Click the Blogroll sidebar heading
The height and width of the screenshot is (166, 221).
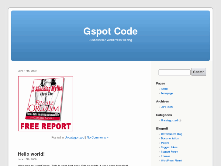162,129
